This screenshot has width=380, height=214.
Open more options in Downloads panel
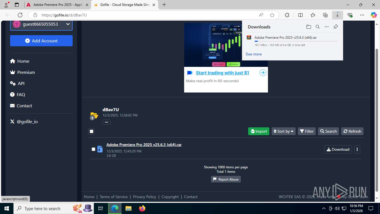[x=327, y=27]
